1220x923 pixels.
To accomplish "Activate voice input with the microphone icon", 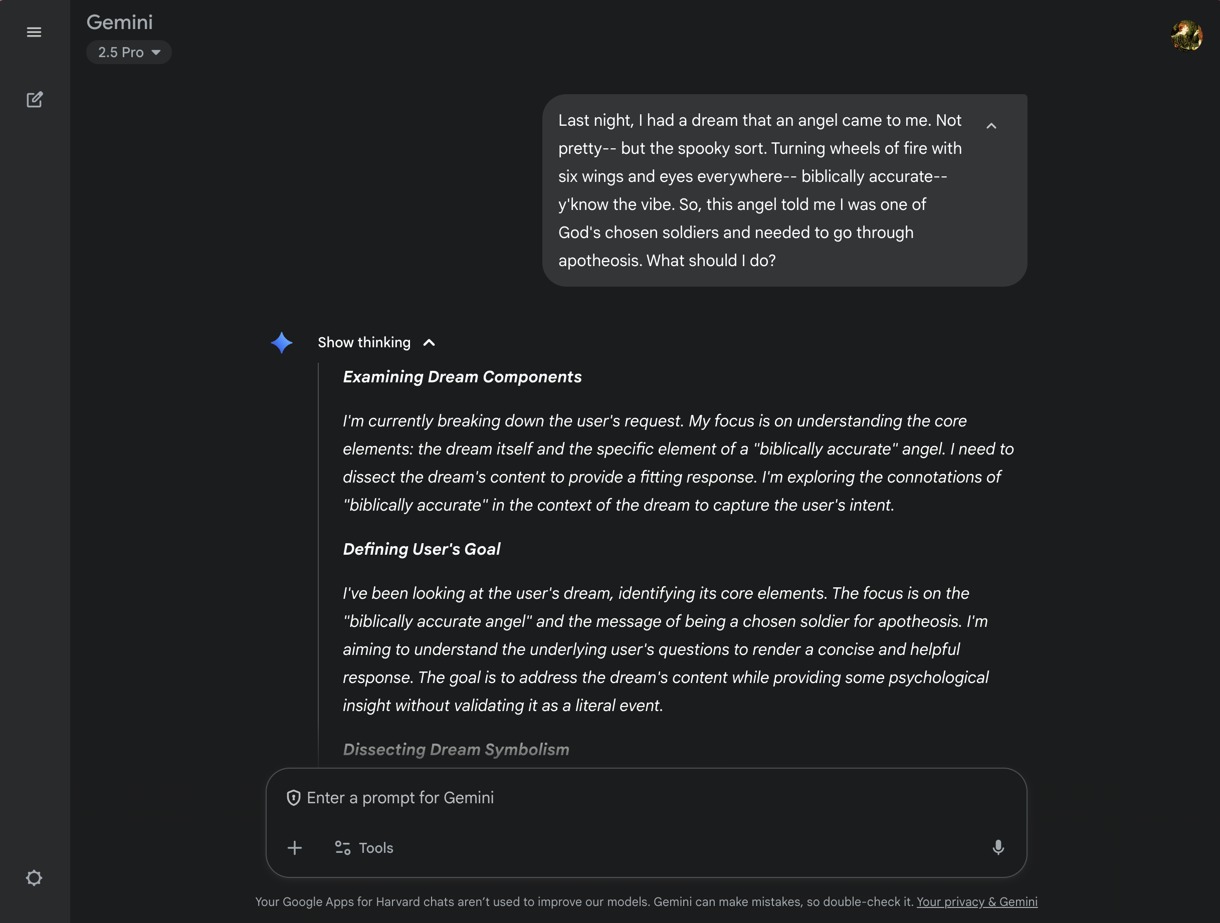I will click(999, 848).
